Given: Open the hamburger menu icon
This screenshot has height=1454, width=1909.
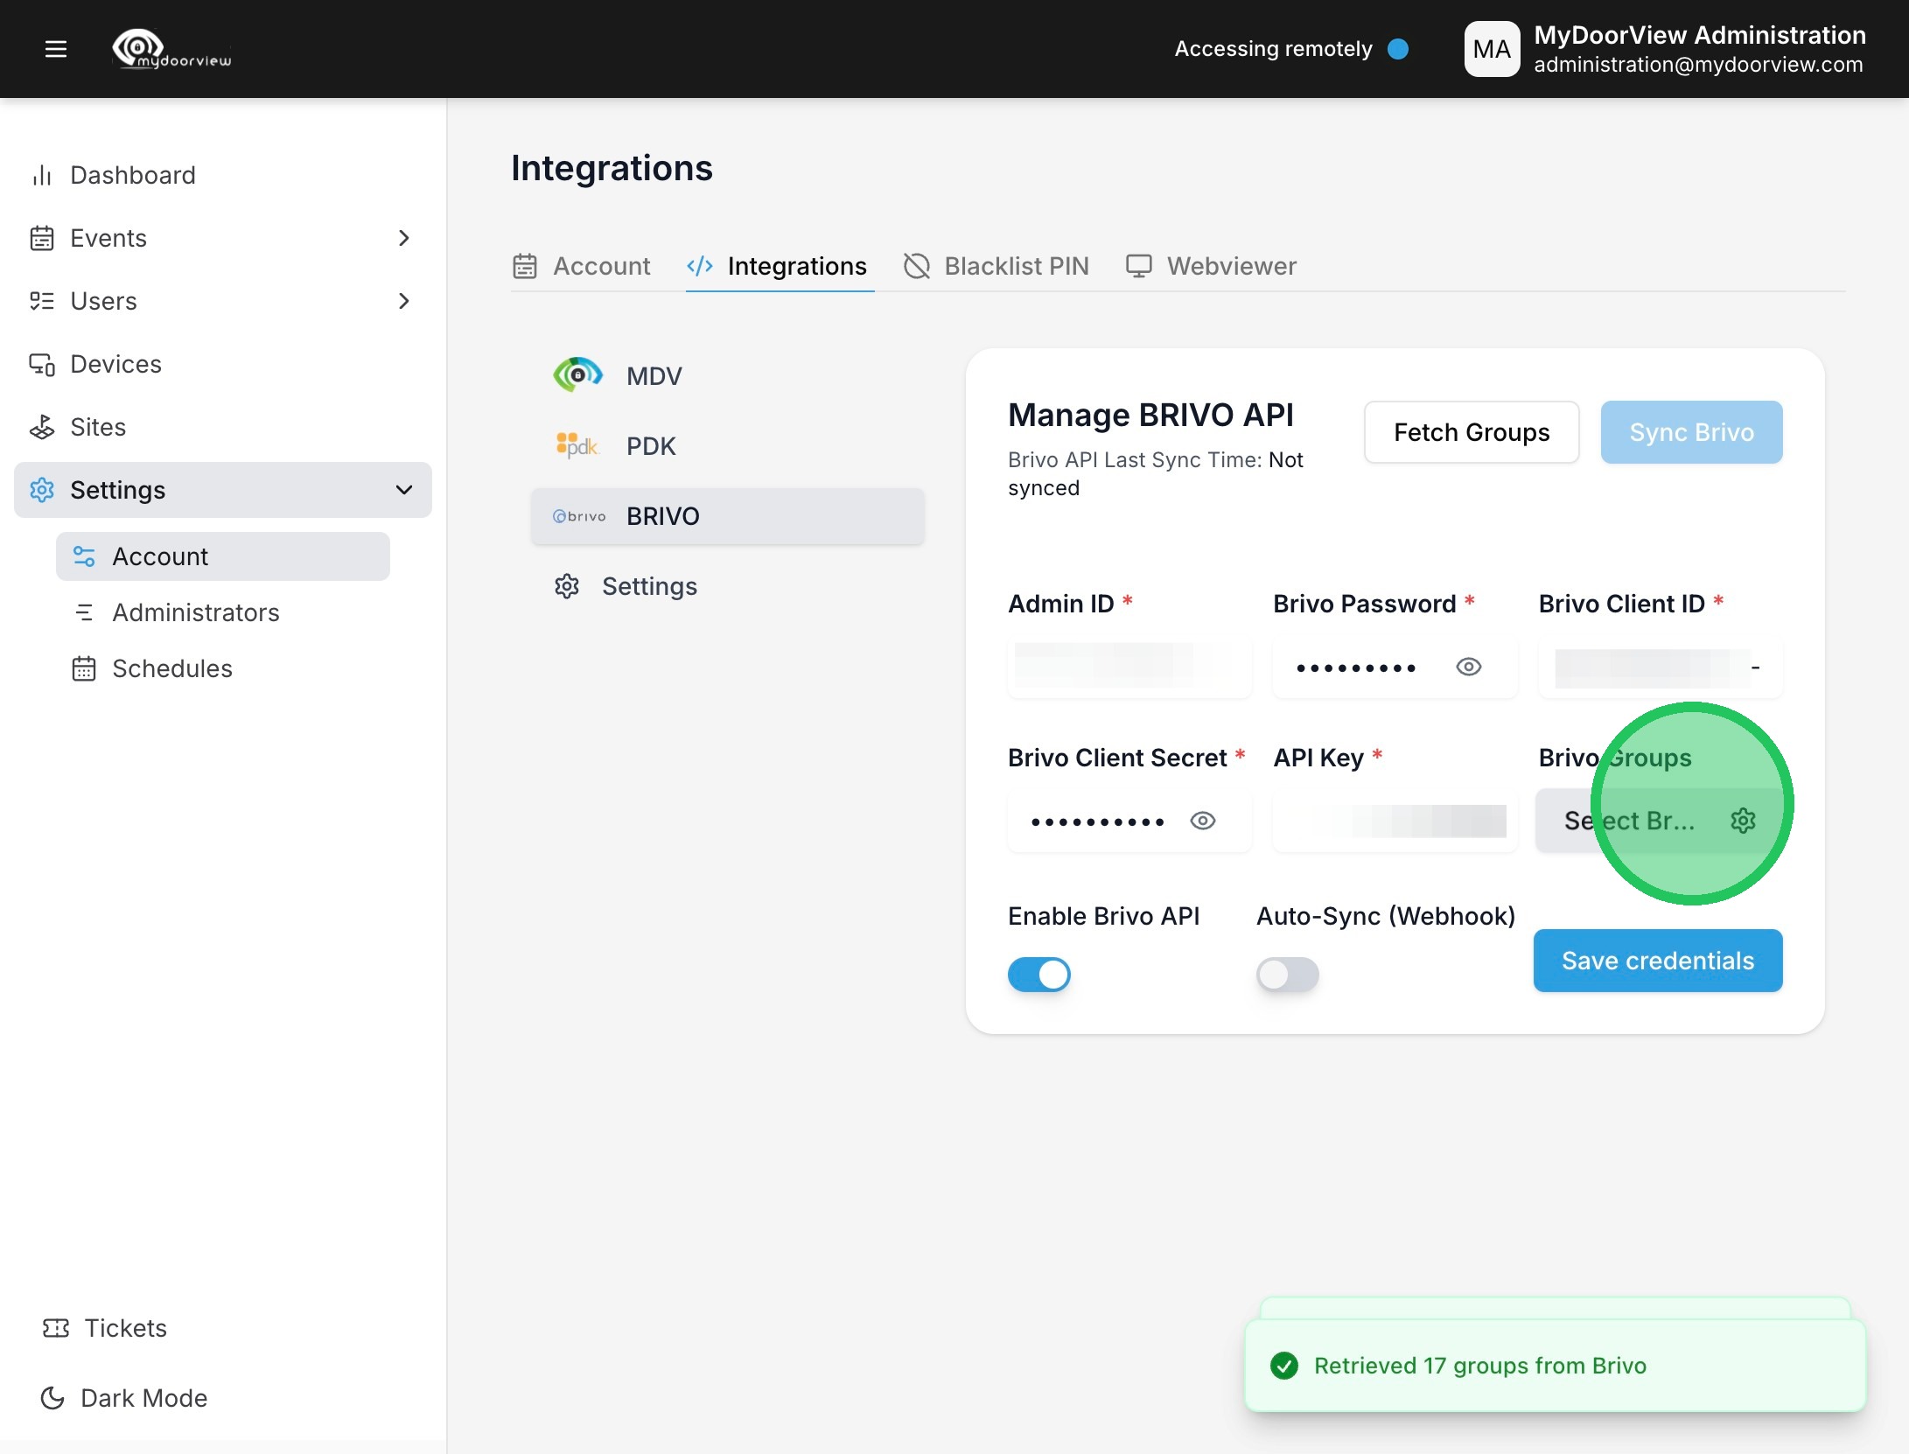Looking at the screenshot, I should 56,49.
